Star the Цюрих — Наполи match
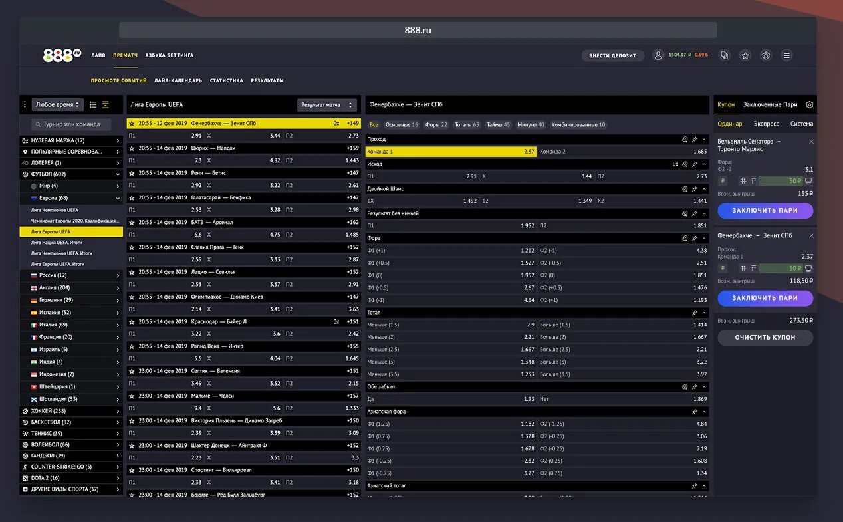 (132, 148)
